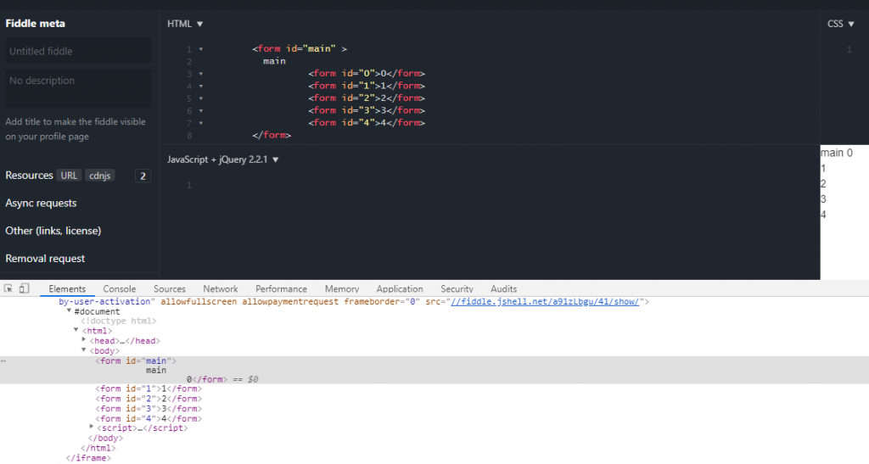Open the Performance tab
The width and height of the screenshot is (869, 464).
pos(281,289)
